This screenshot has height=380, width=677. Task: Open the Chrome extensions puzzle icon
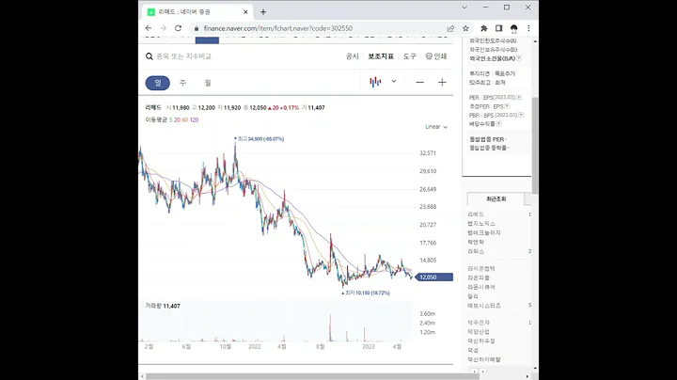click(484, 28)
